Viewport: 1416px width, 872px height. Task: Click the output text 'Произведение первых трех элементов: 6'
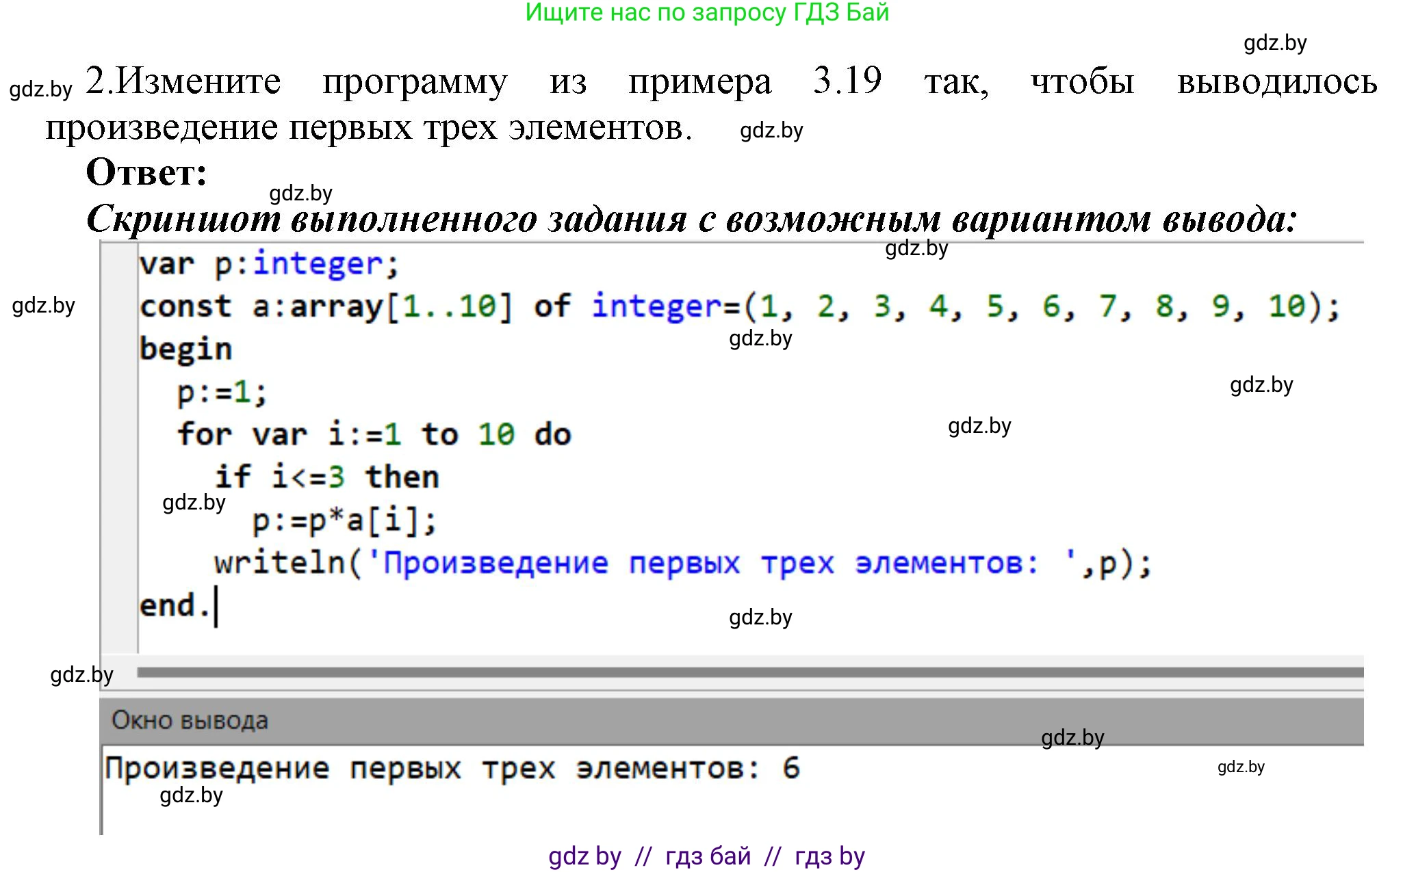click(x=452, y=769)
